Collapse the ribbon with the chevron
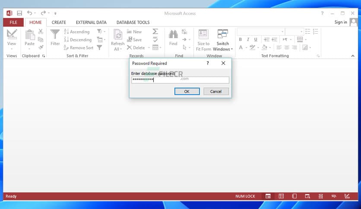The width and height of the screenshot is (361, 209). (x=353, y=56)
